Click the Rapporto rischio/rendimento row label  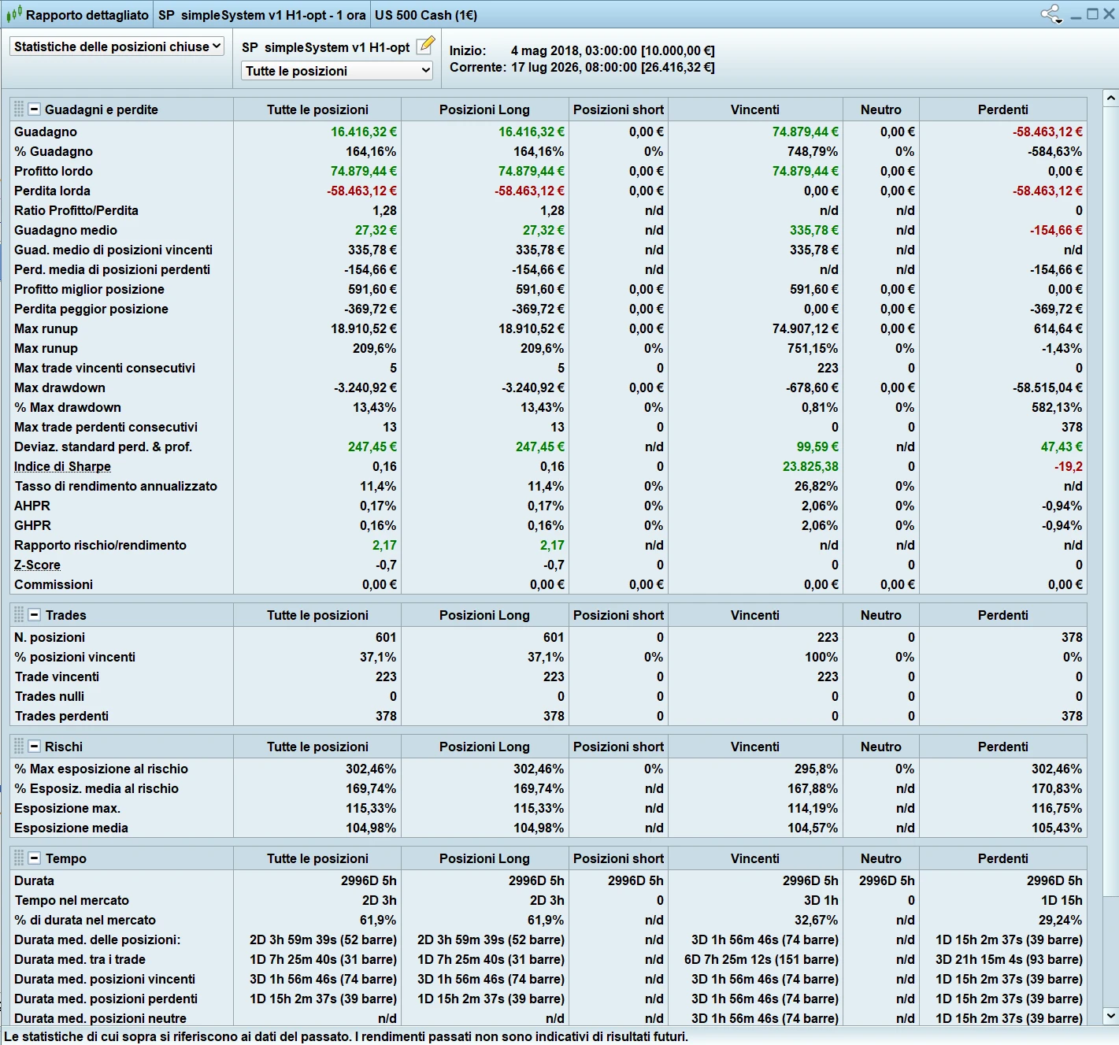[100, 545]
